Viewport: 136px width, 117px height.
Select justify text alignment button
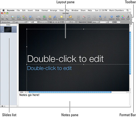(58, 22)
